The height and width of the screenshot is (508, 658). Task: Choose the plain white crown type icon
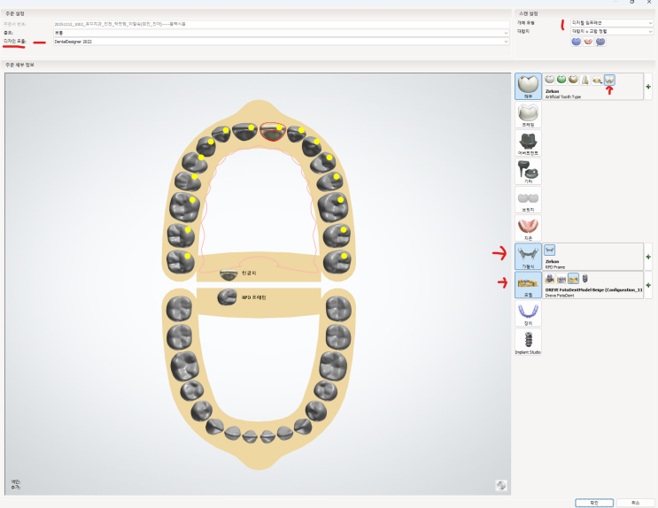click(549, 80)
